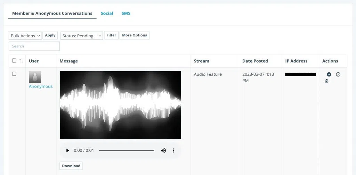Switch to the SMS tab

(126, 13)
